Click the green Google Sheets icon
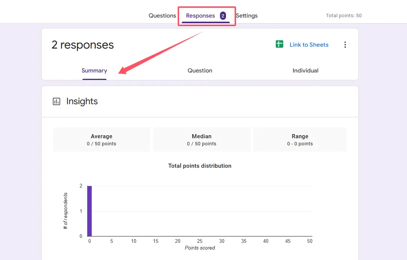The width and height of the screenshot is (407, 260). pos(279,44)
